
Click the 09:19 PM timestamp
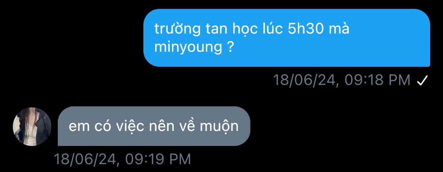pos(158,159)
